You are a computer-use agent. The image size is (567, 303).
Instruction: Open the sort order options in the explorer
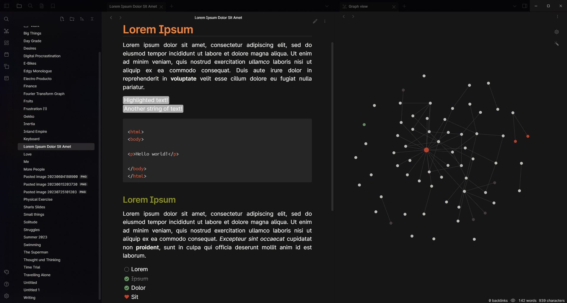point(82,19)
